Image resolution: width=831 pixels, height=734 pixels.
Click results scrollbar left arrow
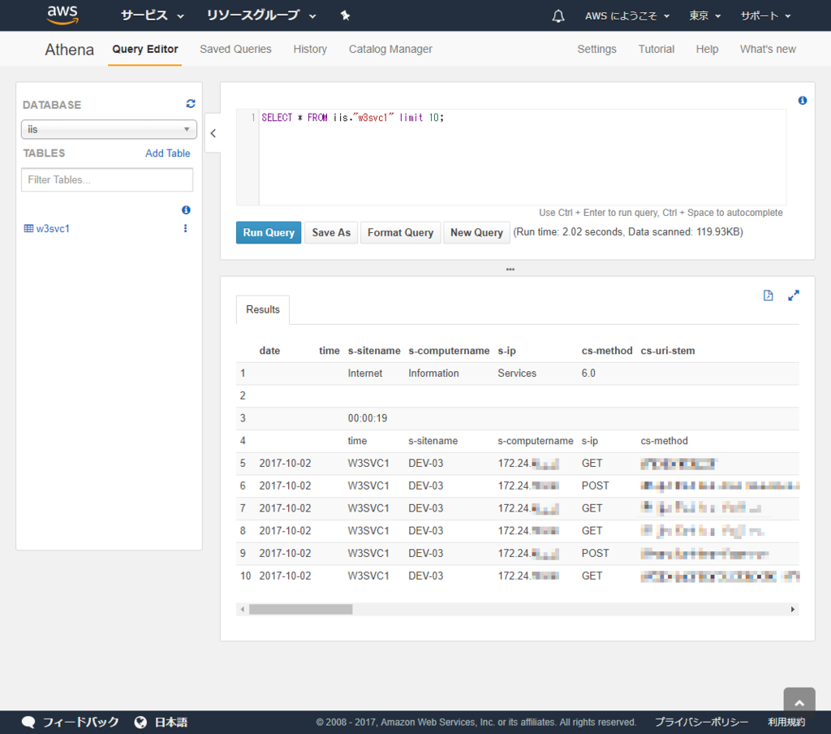[243, 610]
